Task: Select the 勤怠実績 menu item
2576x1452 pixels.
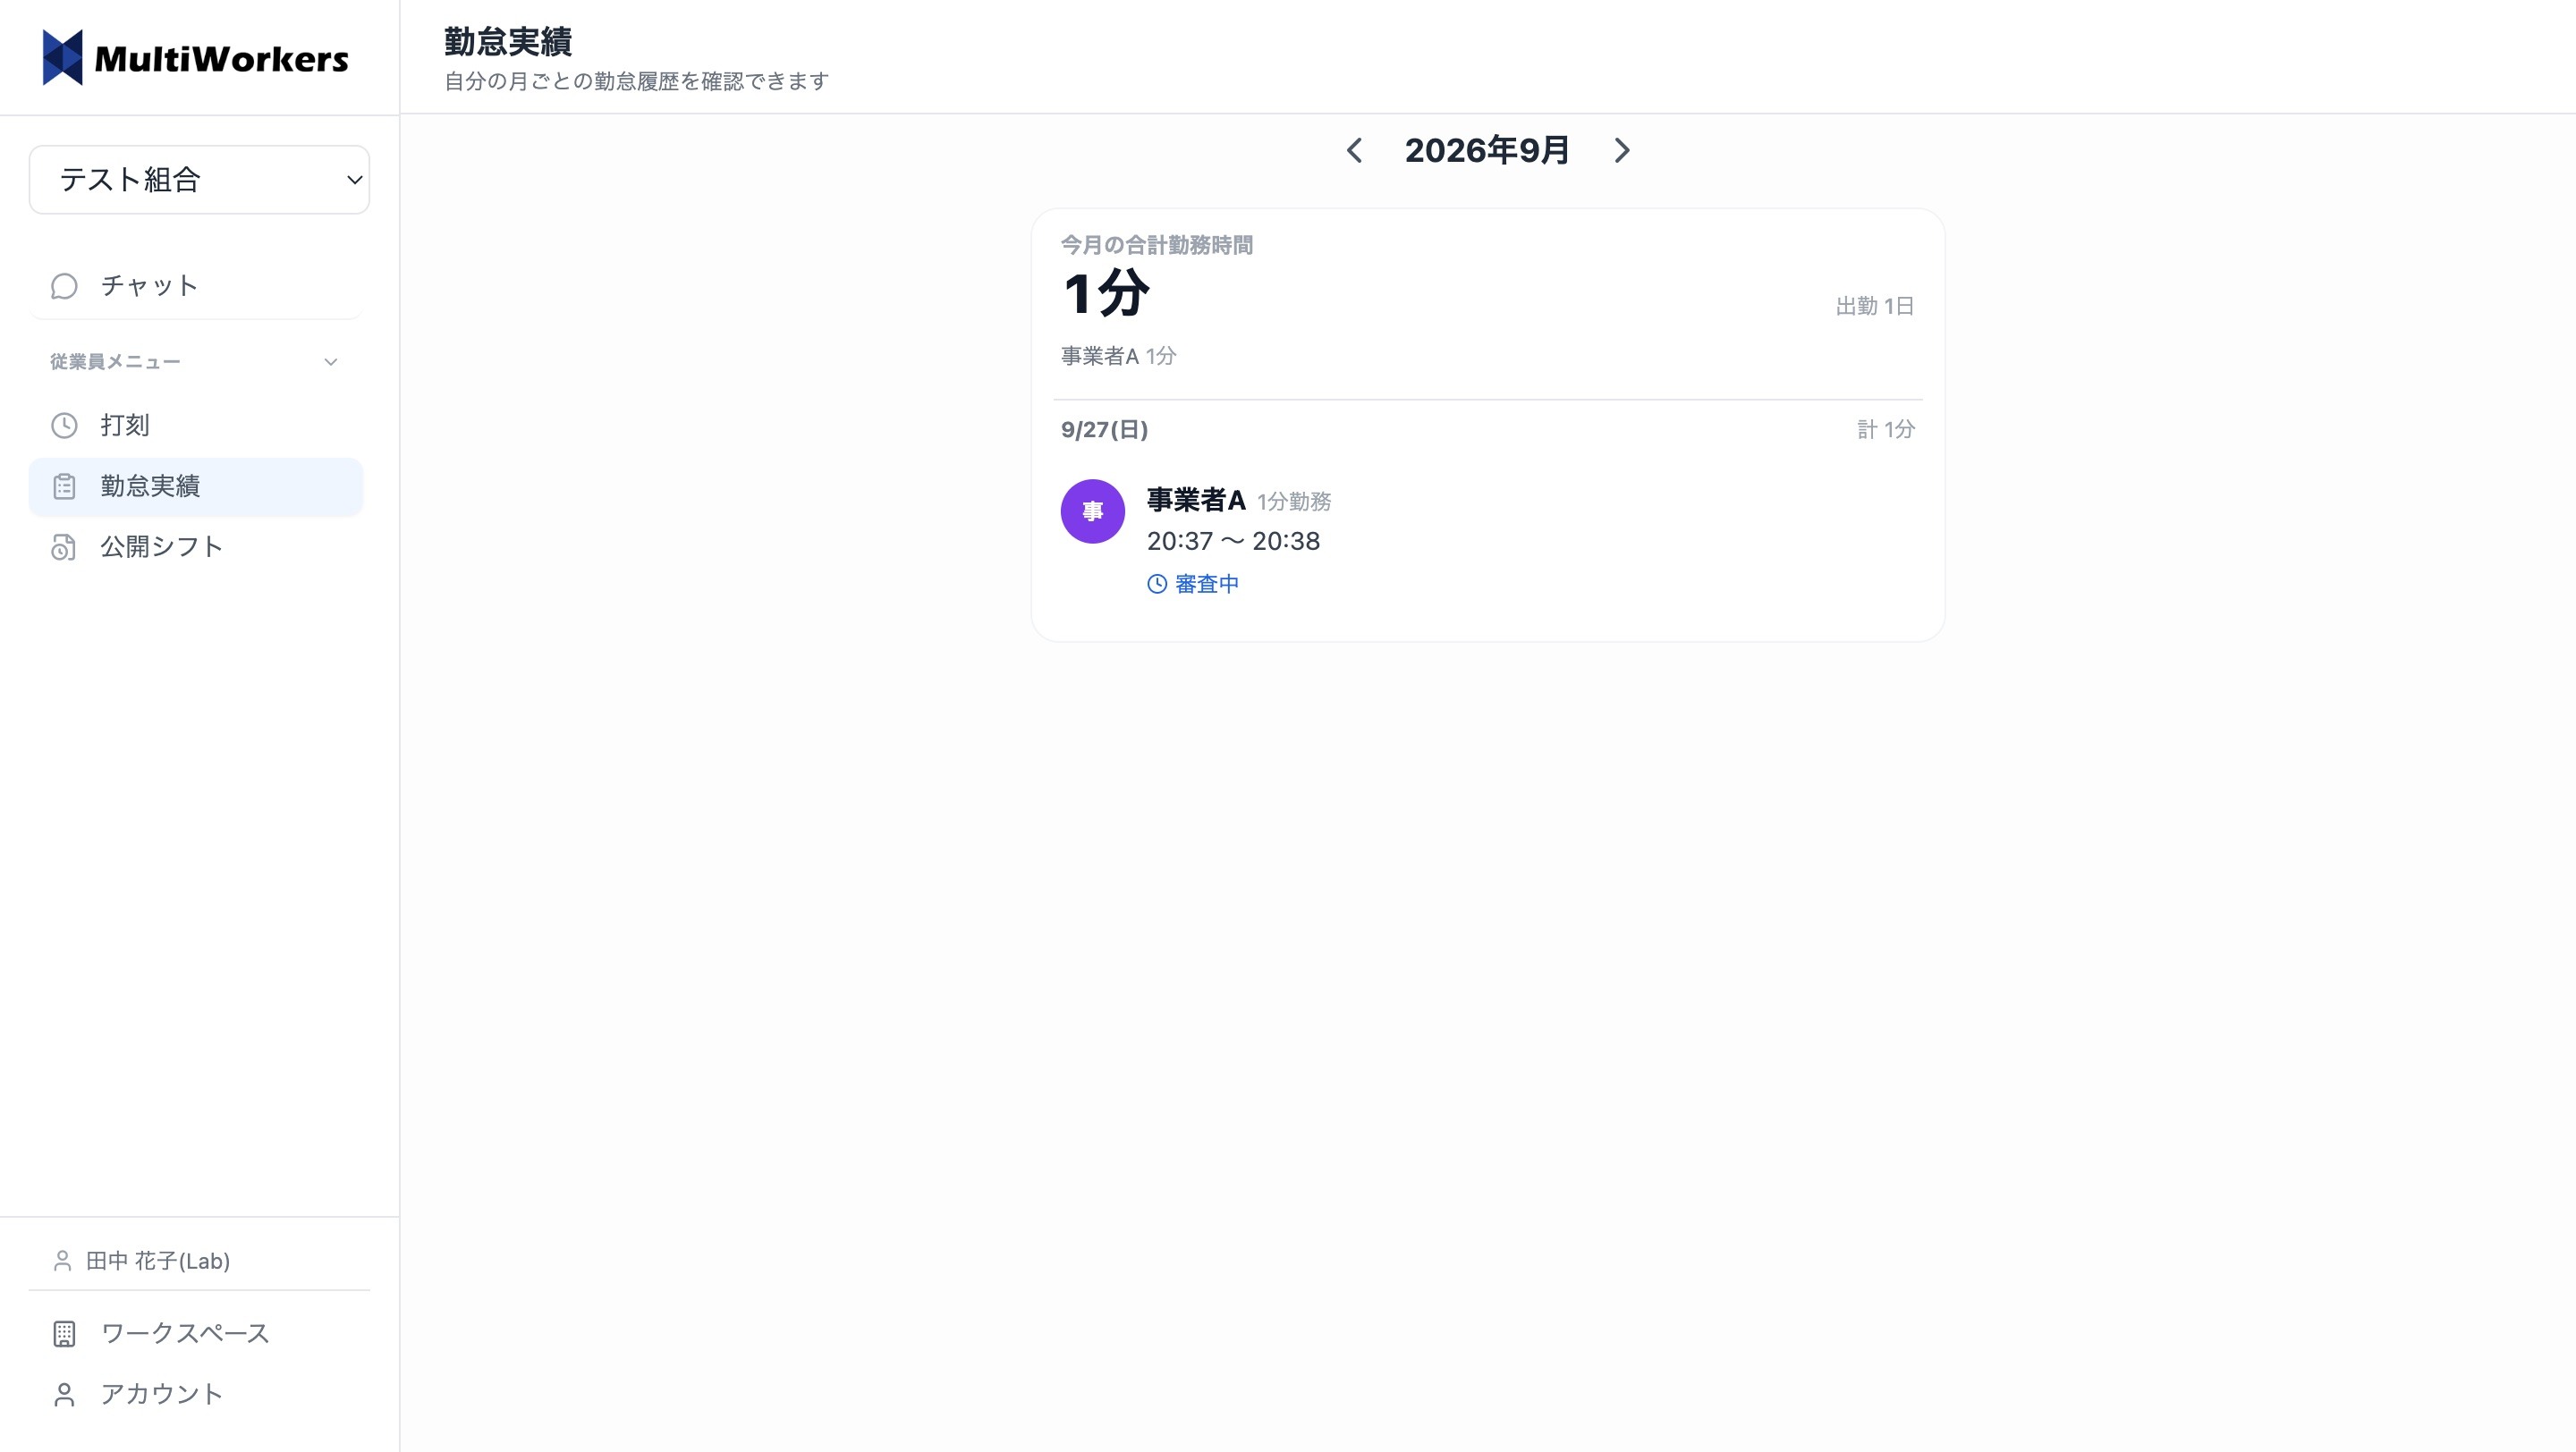Action: (x=196, y=486)
